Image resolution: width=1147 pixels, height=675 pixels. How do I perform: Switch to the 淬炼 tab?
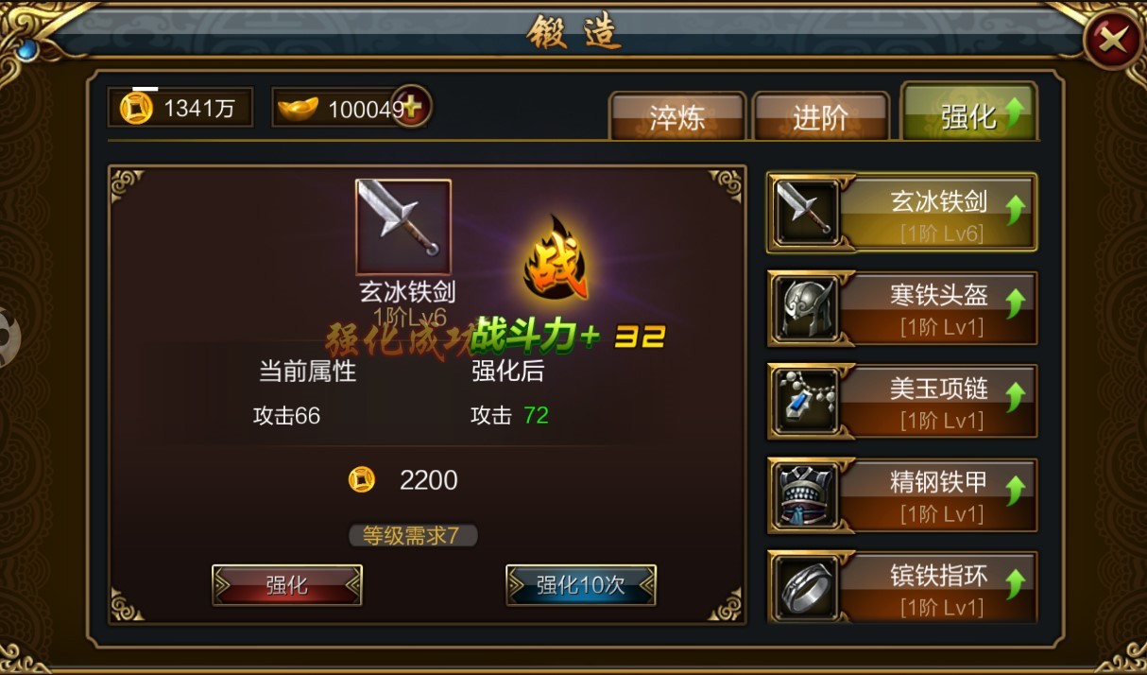tap(677, 115)
